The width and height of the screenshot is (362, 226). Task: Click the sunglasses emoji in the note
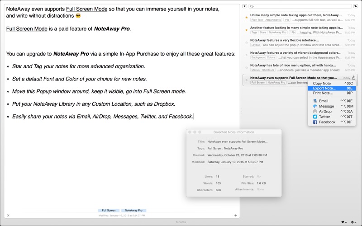coord(78,16)
